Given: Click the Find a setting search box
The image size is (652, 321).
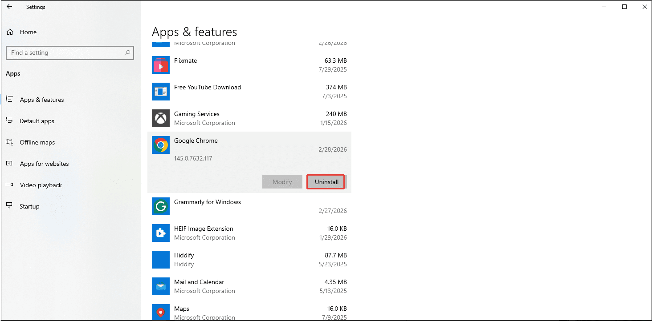Looking at the screenshot, I should (70, 52).
